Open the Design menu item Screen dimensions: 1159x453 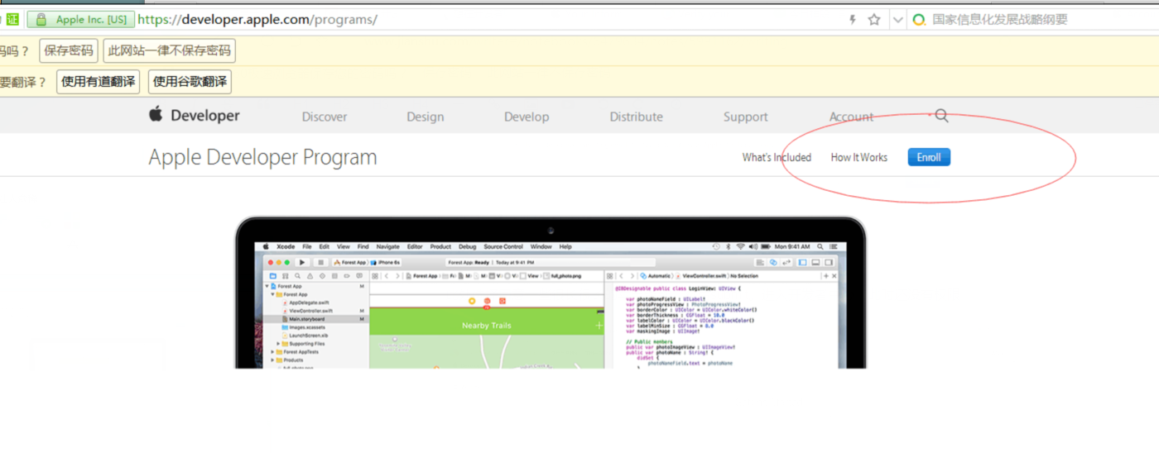426,117
